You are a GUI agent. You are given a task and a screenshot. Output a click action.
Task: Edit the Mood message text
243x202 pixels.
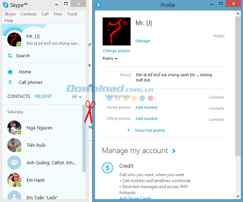pyautogui.click(x=174, y=77)
